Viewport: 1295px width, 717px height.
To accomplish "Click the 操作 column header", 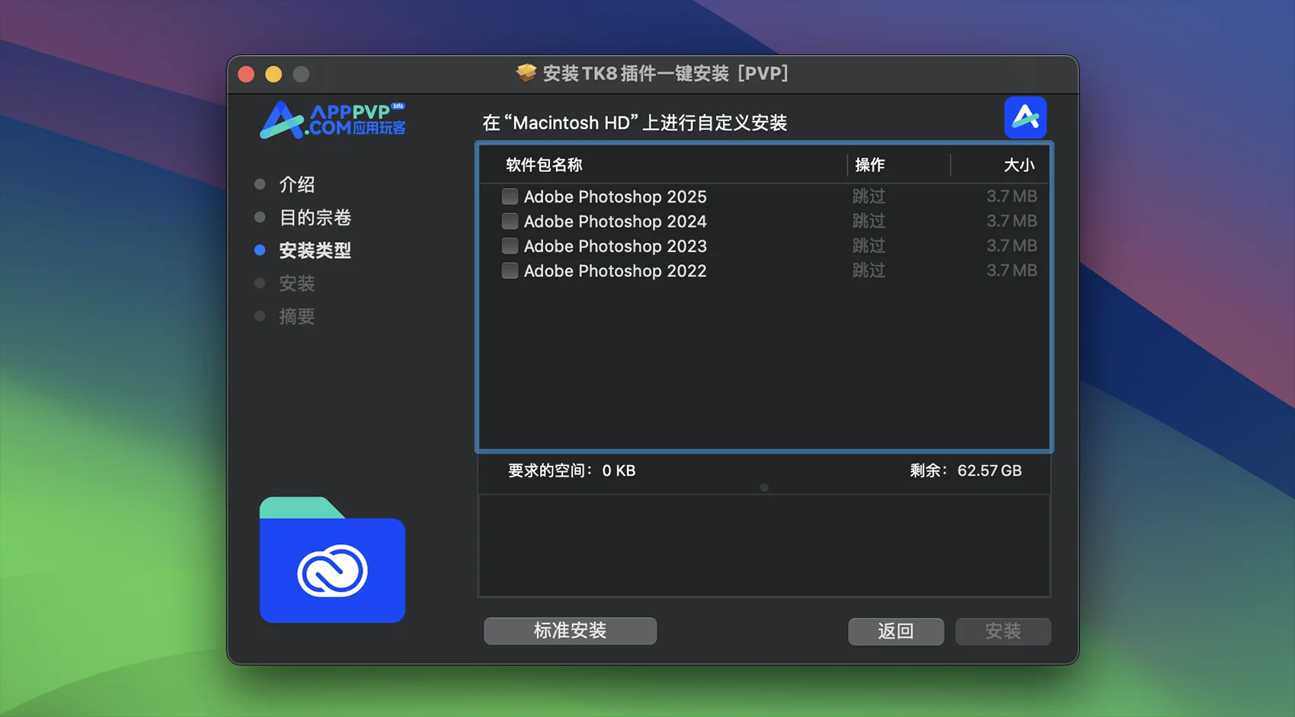I will pyautogui.click(x=869, y=165).
